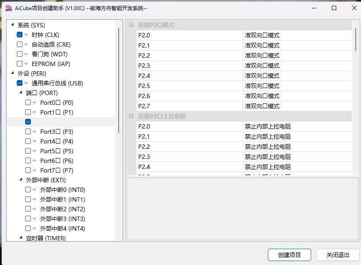
Task: Check the Port1口 (P1) checkbox
Action: coord(28,112)
